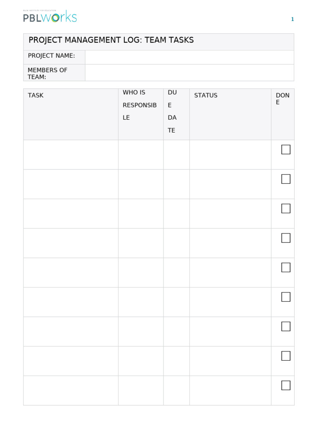Check the second row DONE checkbox
317x423 pixels.
point(286,179)
